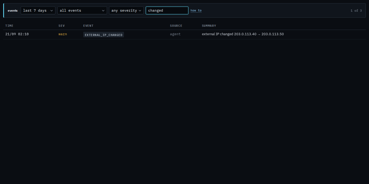Screen dimensions: 369x184
Task: Click the EXTERNAL_IP_CHANGED event tag
Action: pyautogui.click(x=103, y=35)
